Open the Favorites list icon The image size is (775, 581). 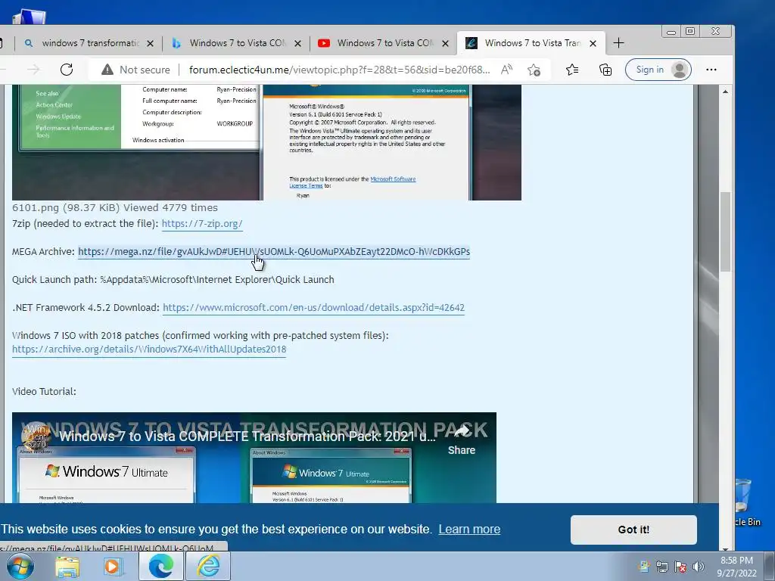572,70
